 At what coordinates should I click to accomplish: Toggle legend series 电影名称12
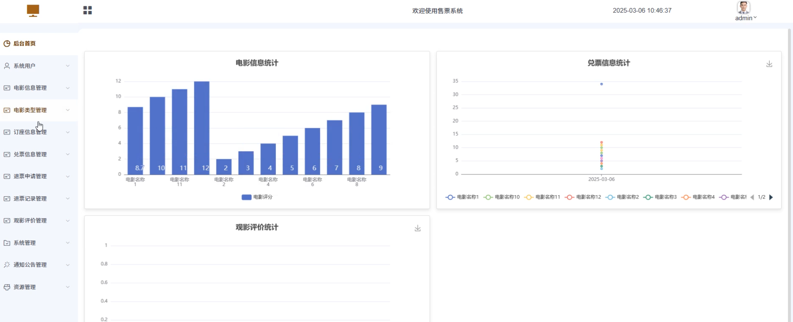pos(583,197)
